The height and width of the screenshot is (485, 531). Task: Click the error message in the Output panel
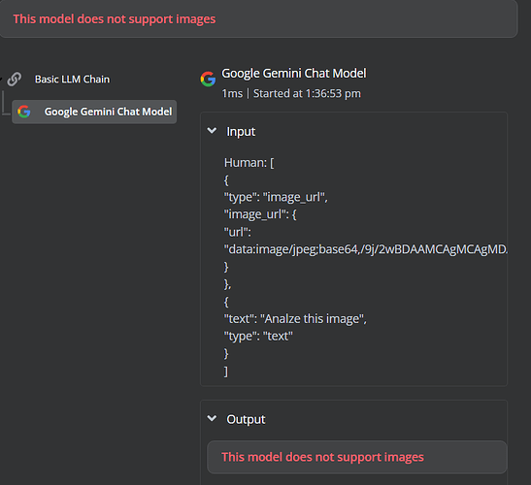tap(322, 457)
